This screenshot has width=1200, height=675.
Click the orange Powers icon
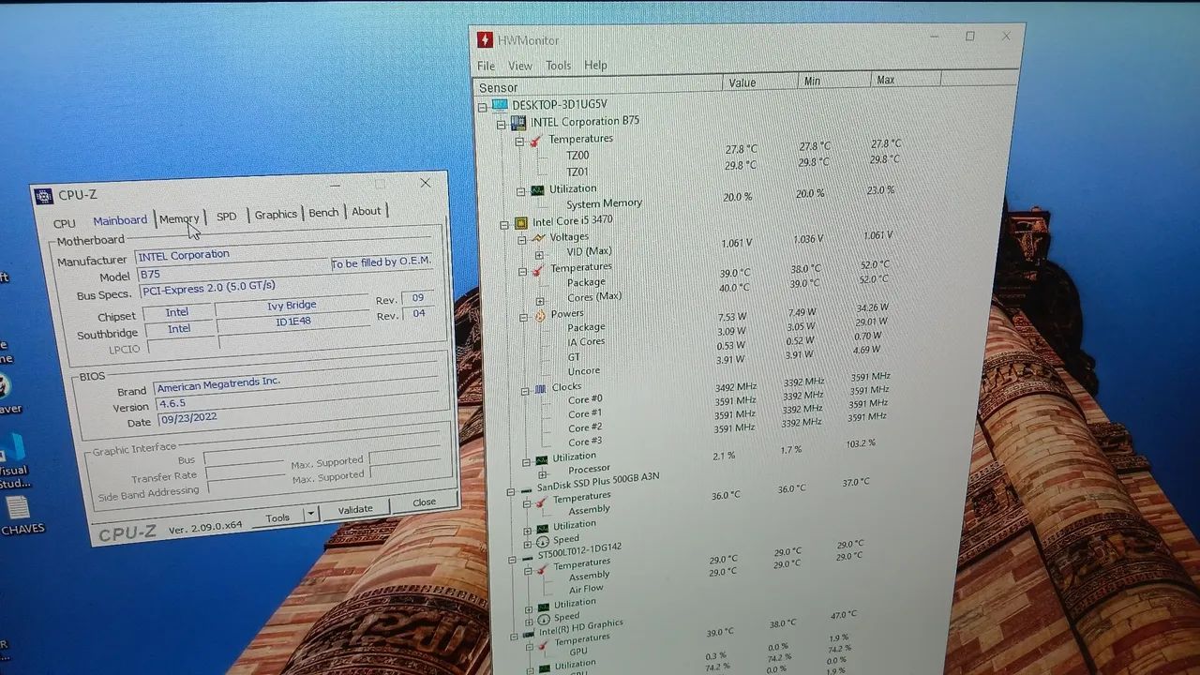[540, 316]
